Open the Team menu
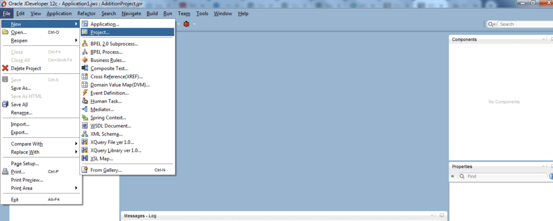 click(x=184, y=14)
